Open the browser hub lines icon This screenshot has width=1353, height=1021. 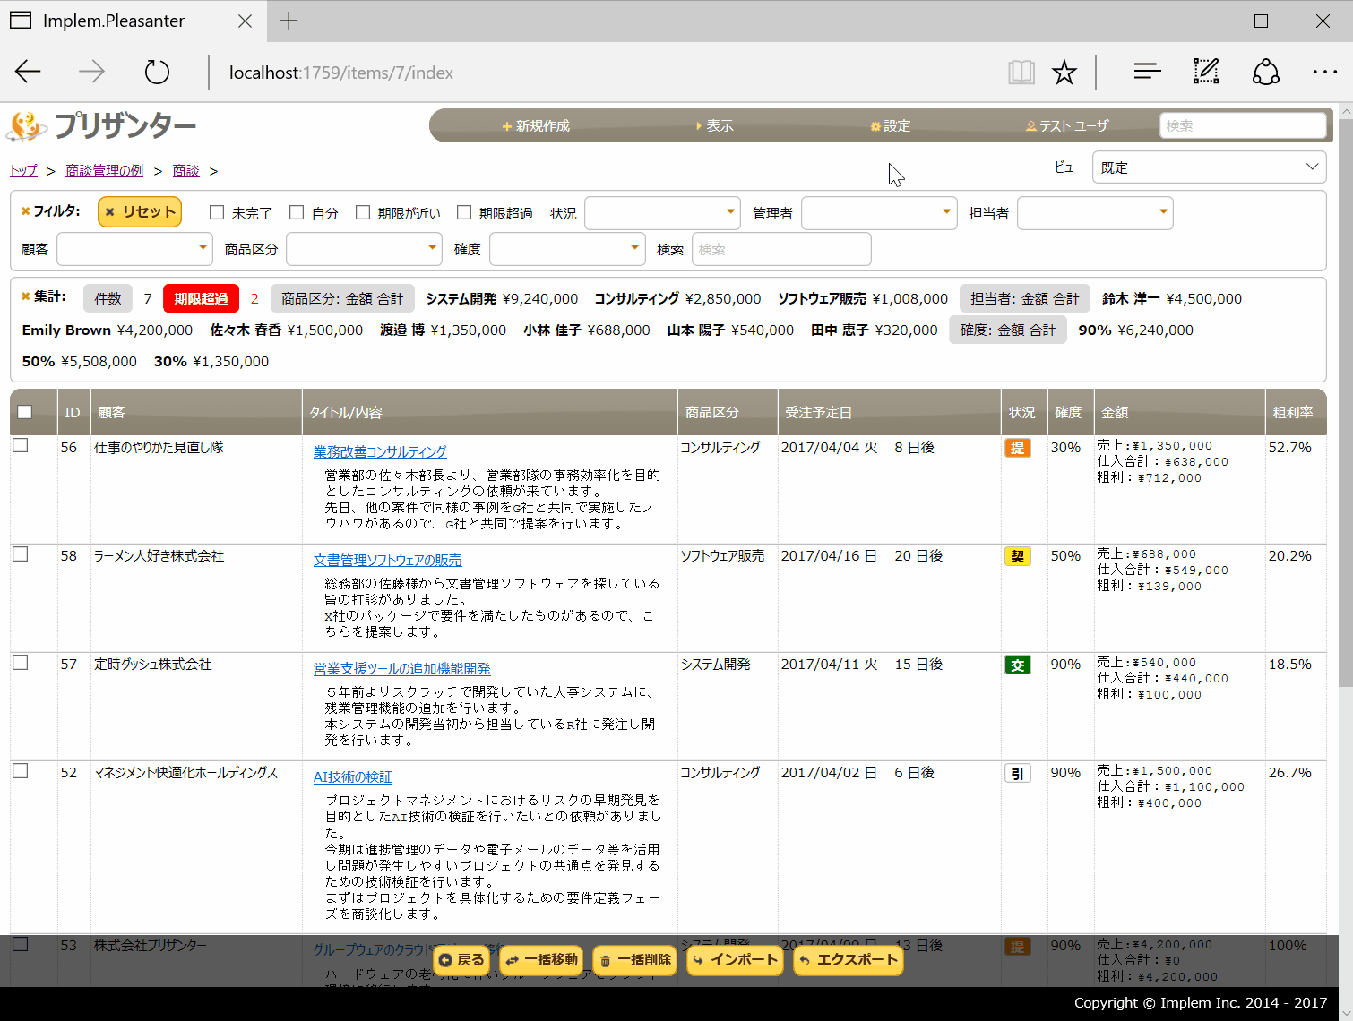click(1147, 72)
